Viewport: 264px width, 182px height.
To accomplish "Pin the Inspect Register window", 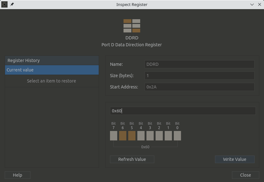I will click(12, 4).
